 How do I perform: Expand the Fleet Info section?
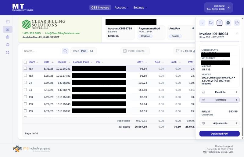pyautogui.click(x=219, y=92)
